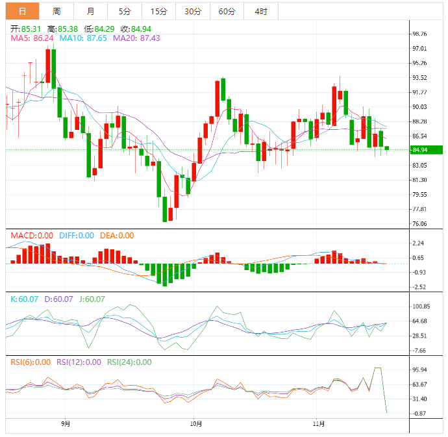The width and height of the screenshot is (448, 437).
Task: Click the 93.52 price axis value
Action: pos(419,78)
